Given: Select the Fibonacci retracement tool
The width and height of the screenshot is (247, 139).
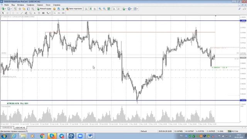Looking at the screenshot, I should [30, 13].
